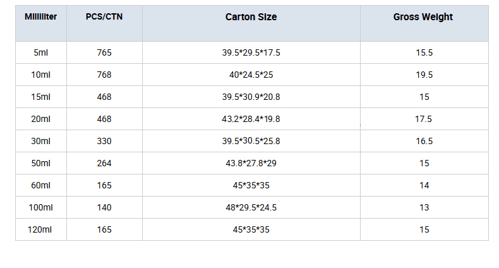The width and height of the screenshot is (499, 268).
Task: Select carton size 48*29.5*24.5
Action: click(x=251, y=207)
